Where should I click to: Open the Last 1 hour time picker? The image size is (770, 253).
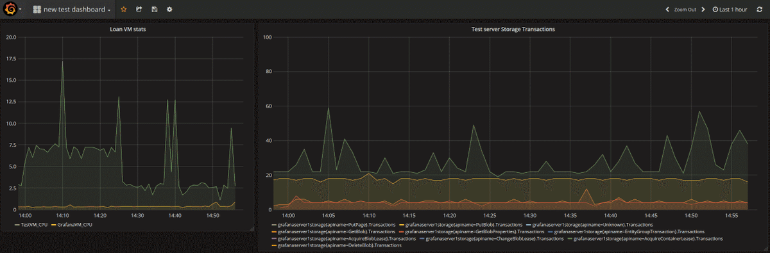click(730, 10)
